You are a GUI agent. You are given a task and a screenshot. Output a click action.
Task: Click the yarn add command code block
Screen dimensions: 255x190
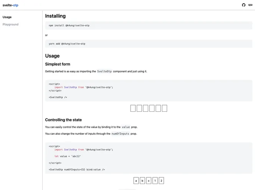pyautogui.click(x=148, y=44)
